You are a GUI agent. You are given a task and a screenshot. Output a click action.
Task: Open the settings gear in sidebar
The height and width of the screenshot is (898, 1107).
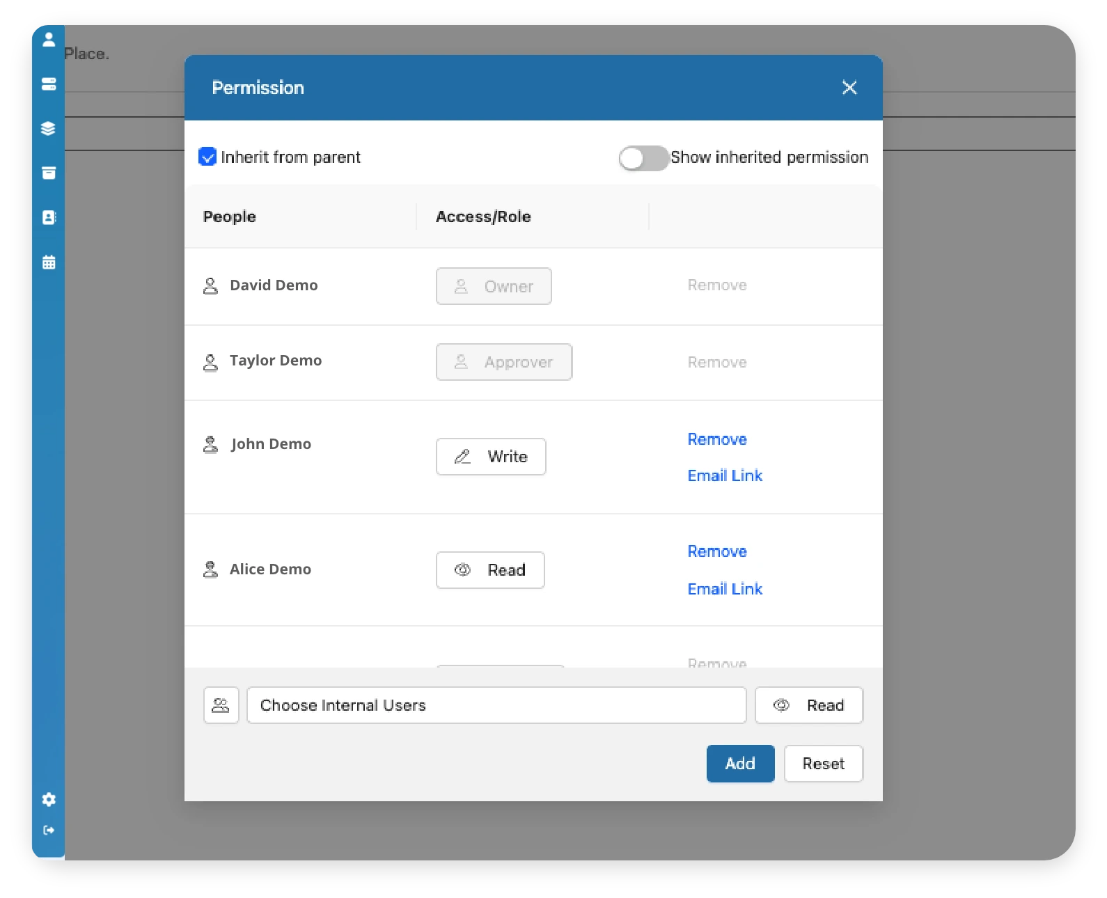48,799
